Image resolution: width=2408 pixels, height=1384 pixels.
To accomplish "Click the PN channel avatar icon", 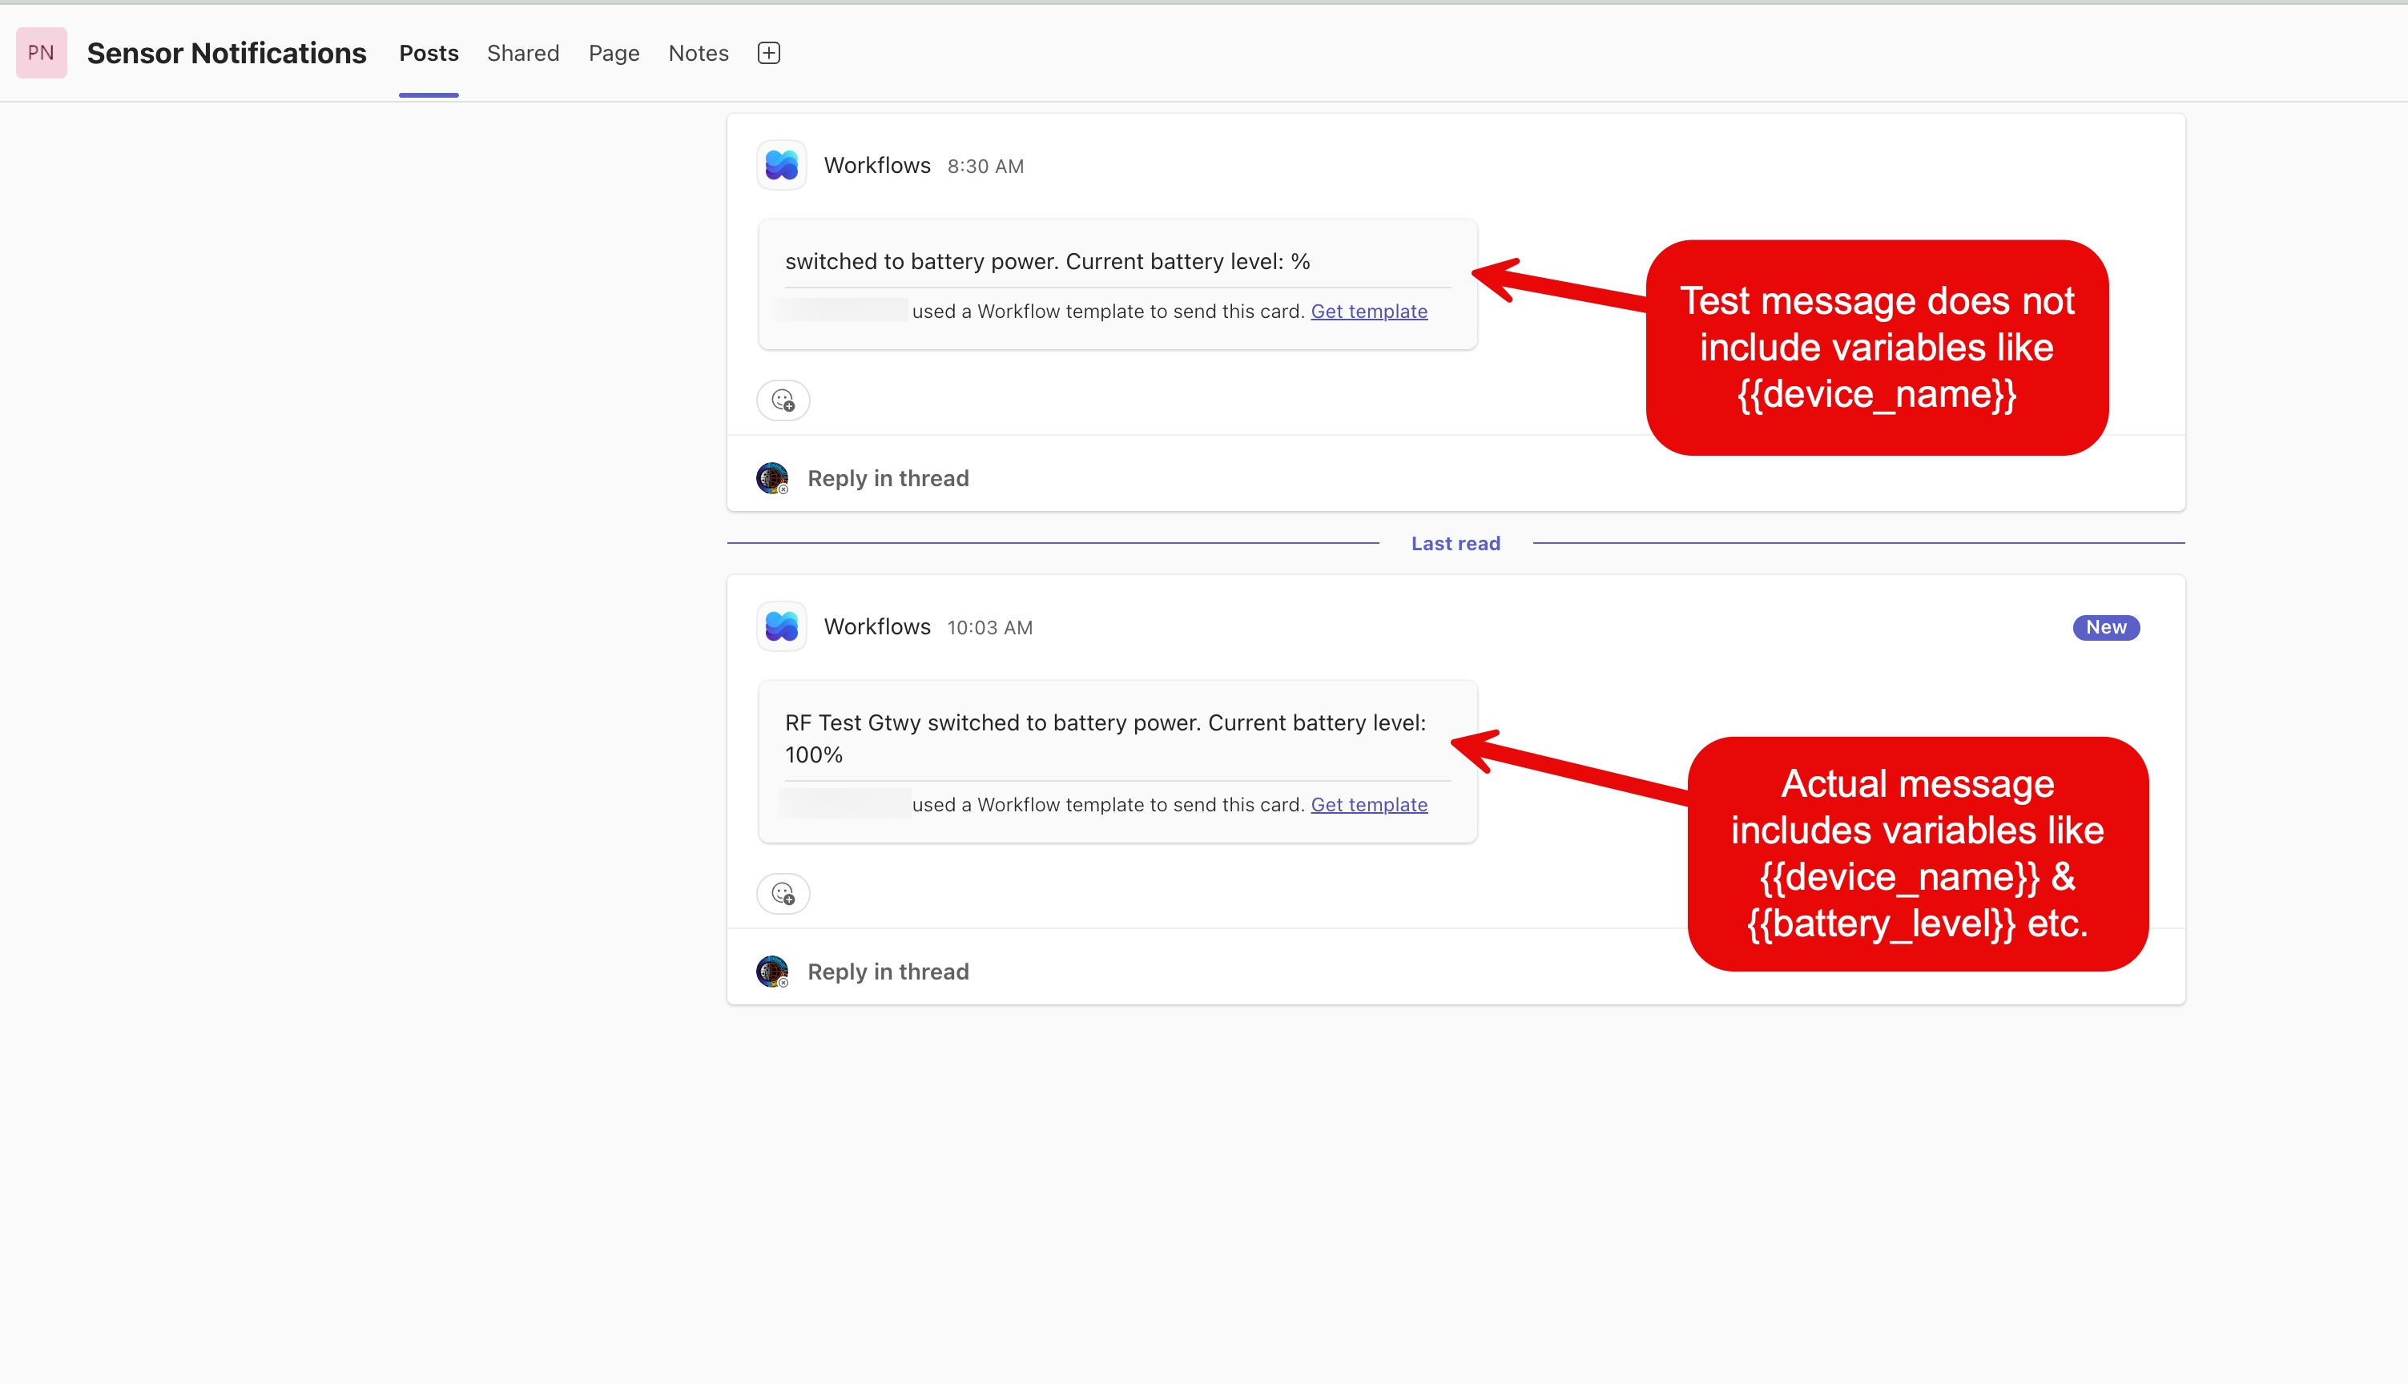I will 41,53.
